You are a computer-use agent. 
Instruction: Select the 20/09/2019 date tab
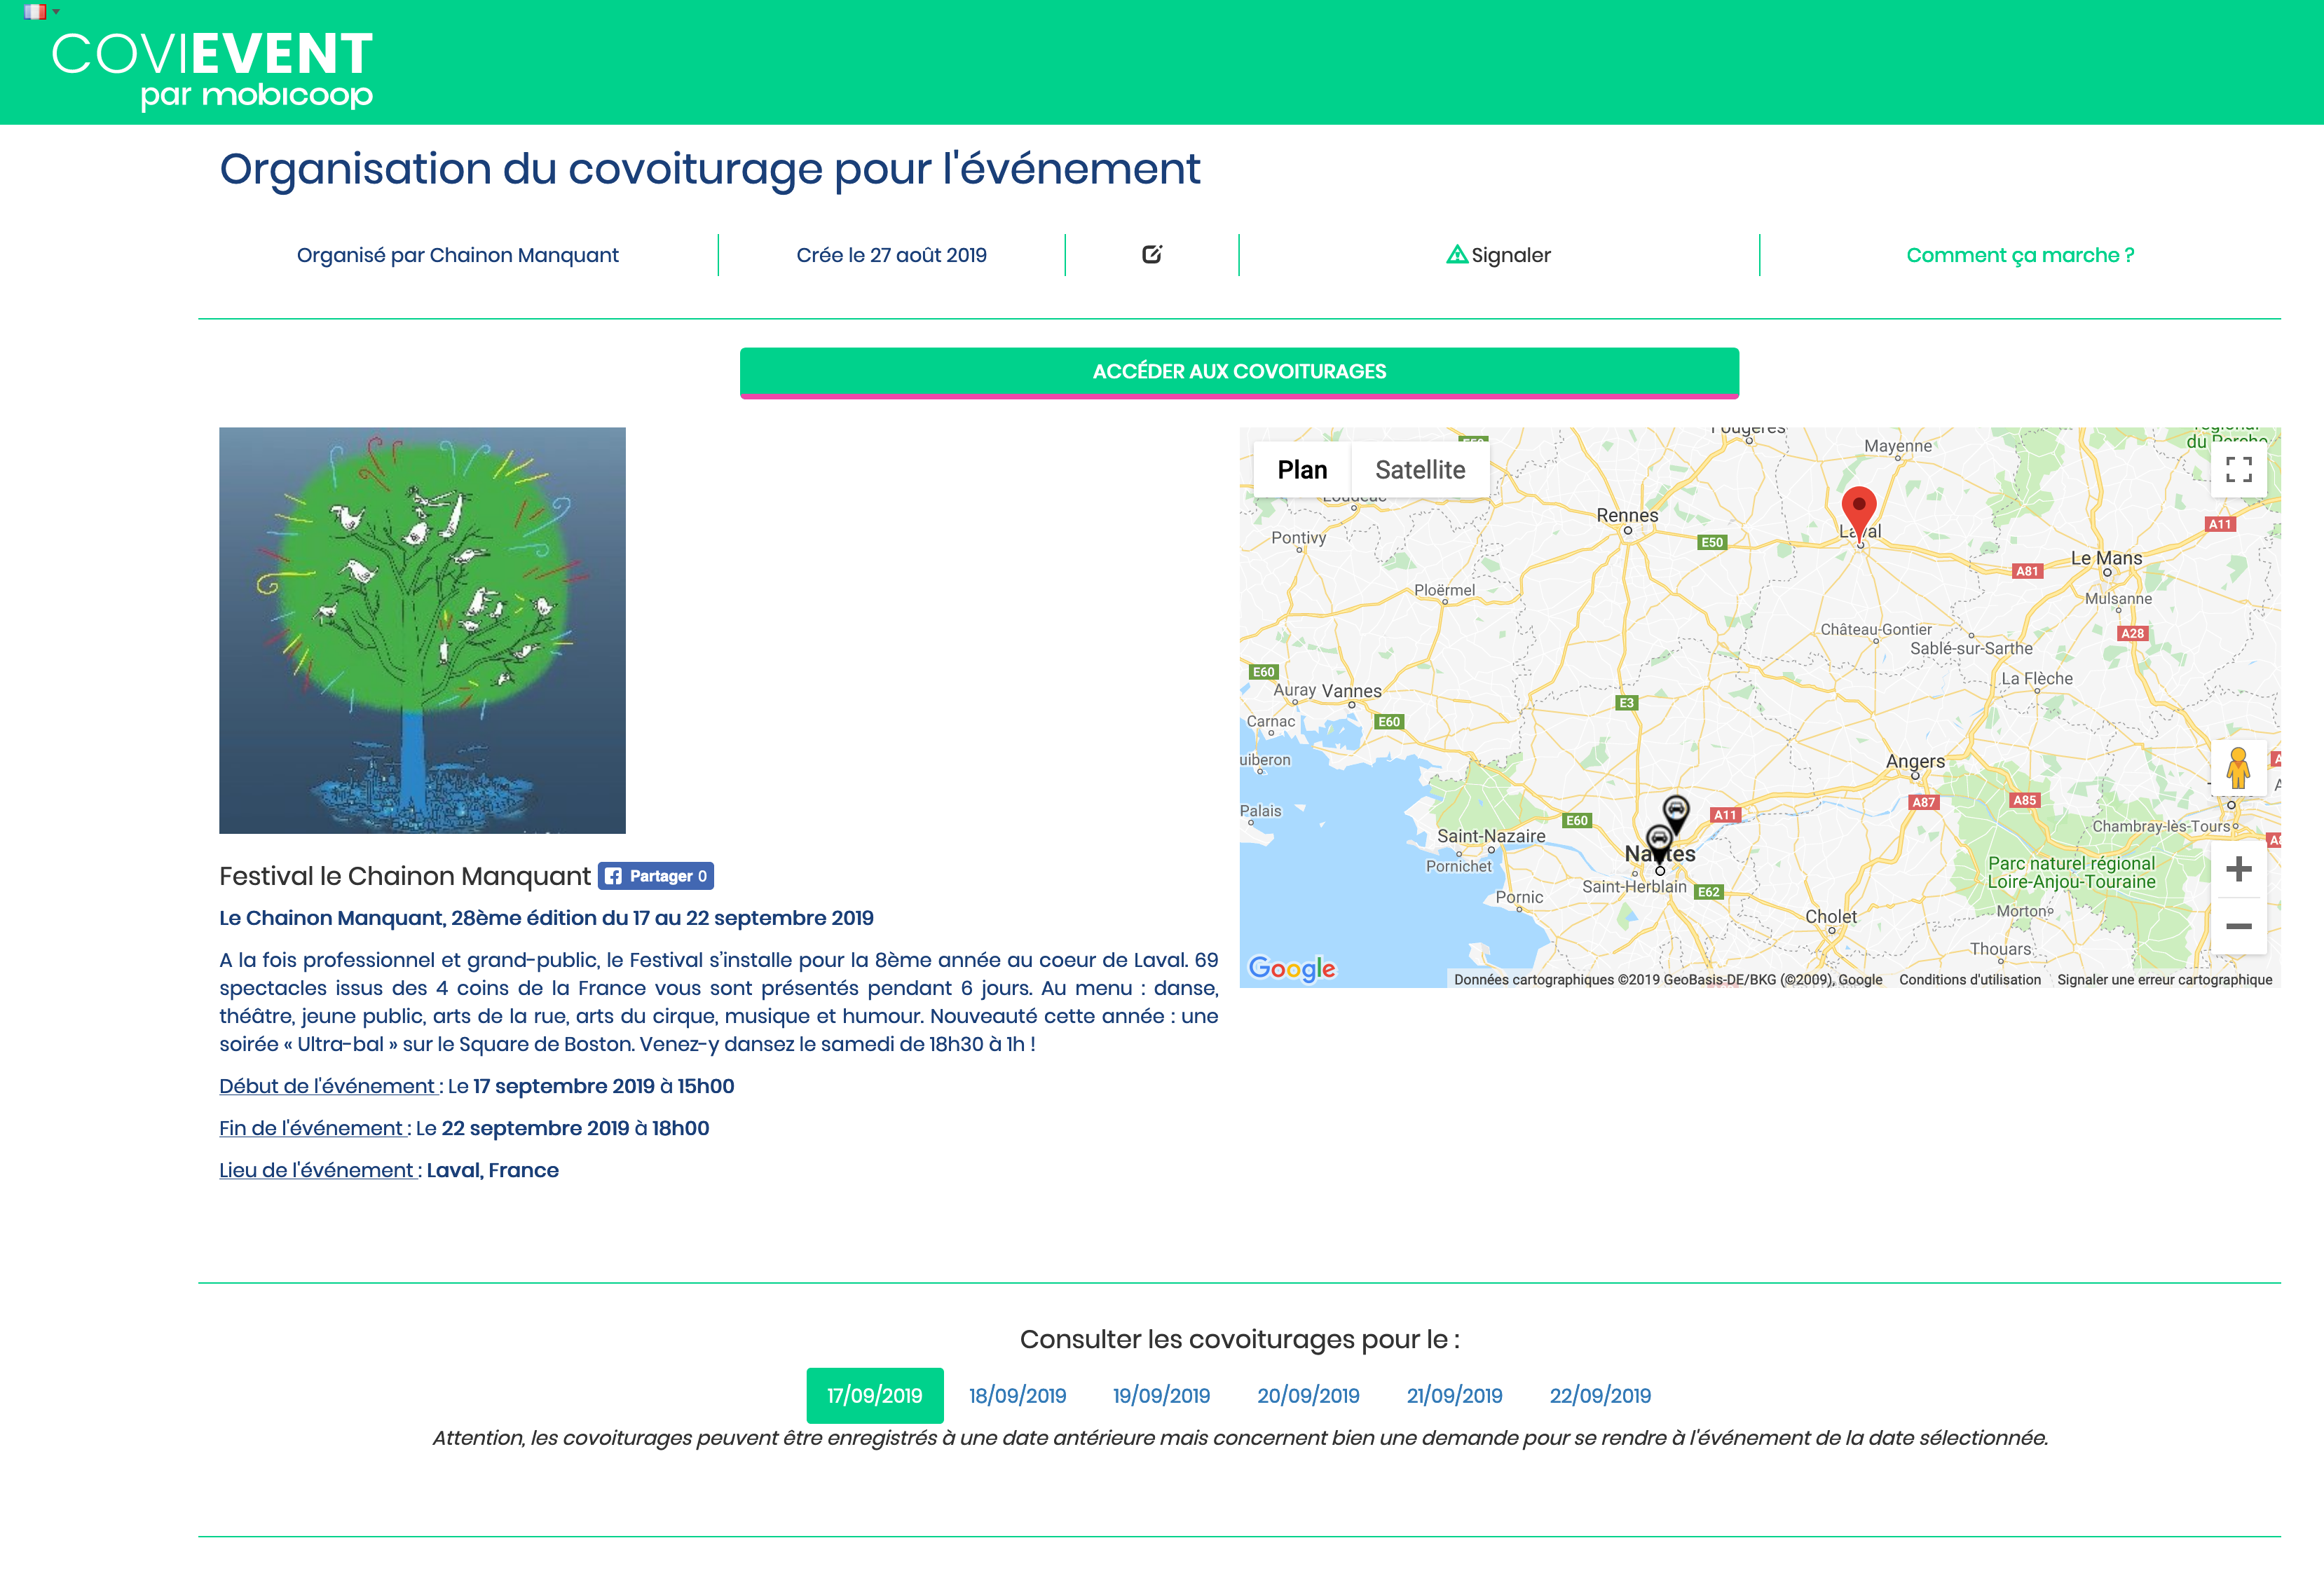(x=1308, y=1396)
